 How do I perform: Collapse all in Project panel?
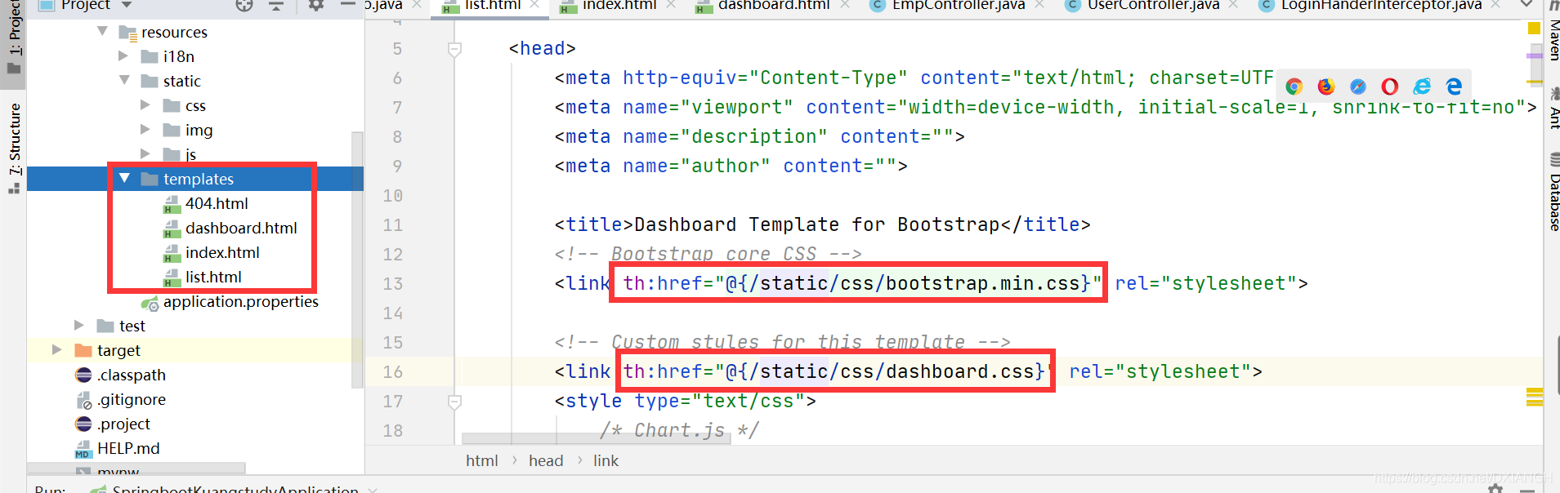276,5
